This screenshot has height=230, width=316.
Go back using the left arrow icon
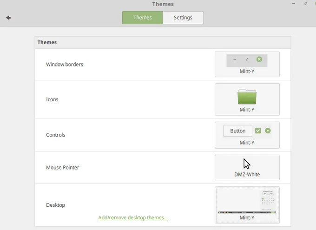coord(8,18)
